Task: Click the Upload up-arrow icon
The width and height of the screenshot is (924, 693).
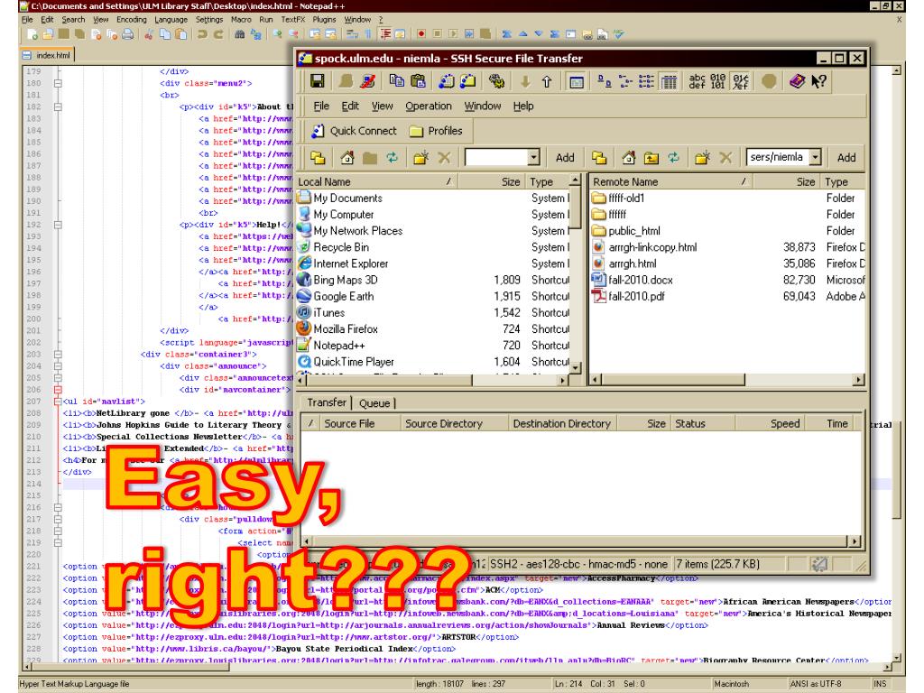Action: coord(547,81)
